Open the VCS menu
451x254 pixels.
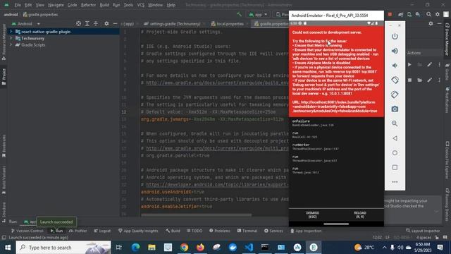[x=141, y=5]
